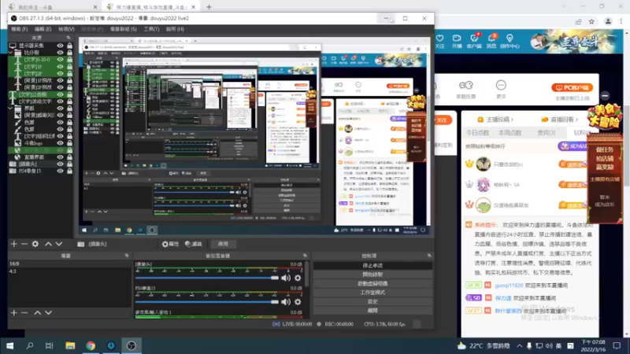Screen dimensions: 630x354
Task: Show hidden system tray icons chevron
Action: [520, 345]
